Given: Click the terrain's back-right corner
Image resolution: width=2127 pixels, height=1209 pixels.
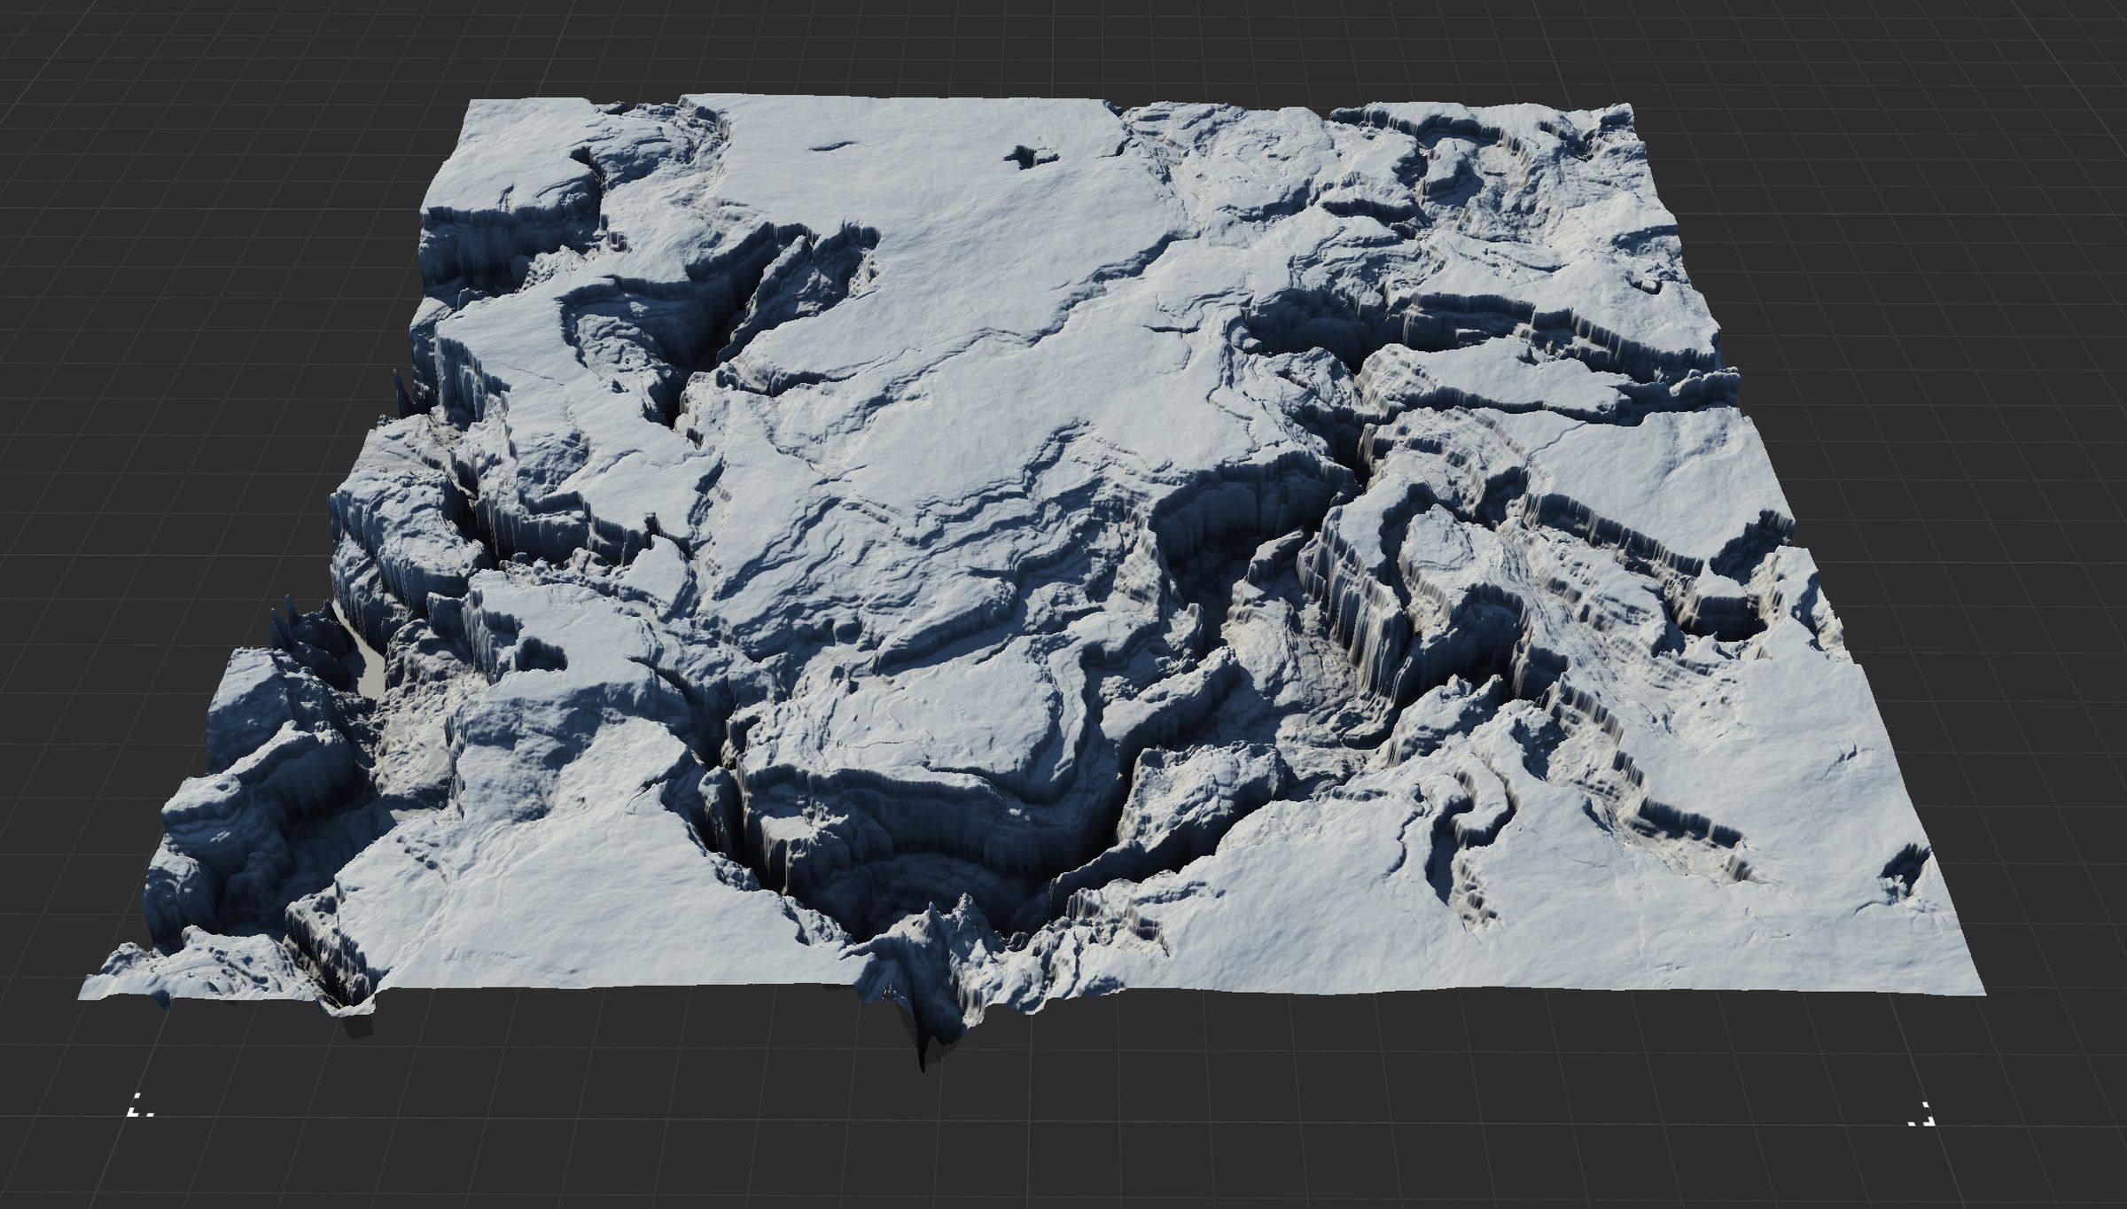Looking at the screenshot, I should (x=1629, y=108).
